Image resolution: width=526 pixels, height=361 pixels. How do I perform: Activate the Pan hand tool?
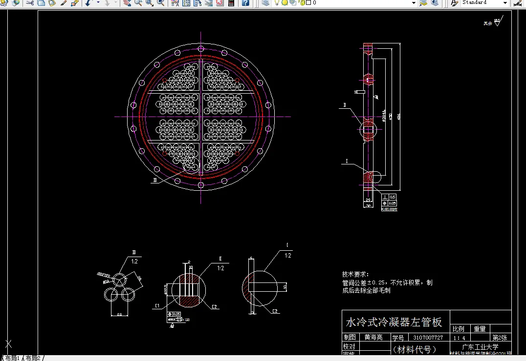pos(127,3)
